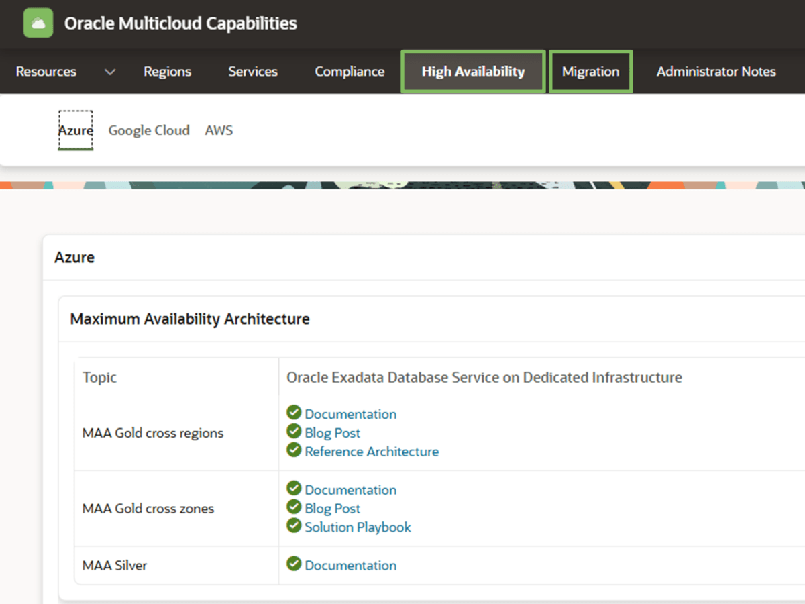Click the checkmark next to cross regions Documentation
Image resolution: width=805 pixels, height=604 pixels.
click(x=294, y=413)
